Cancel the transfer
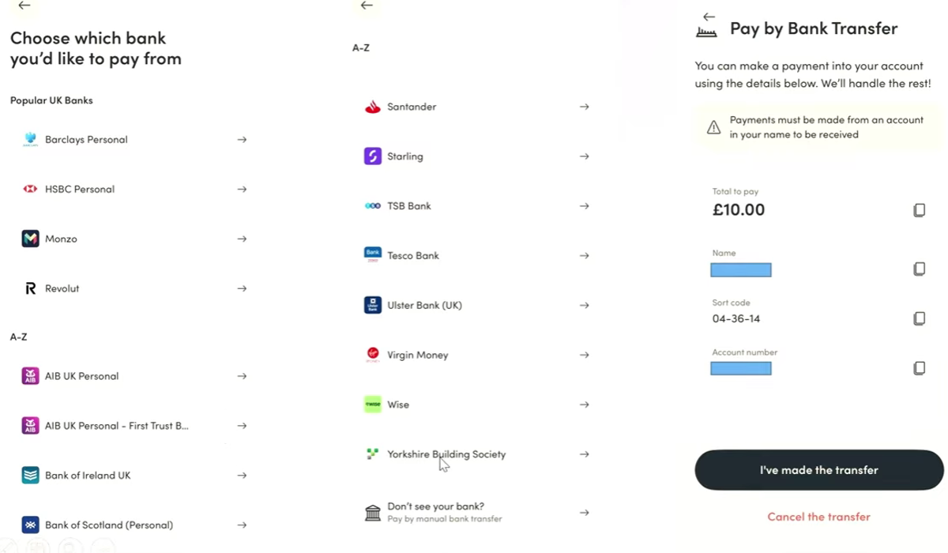The width and height of the screenshot is (948, 553). tap(818, 517)
